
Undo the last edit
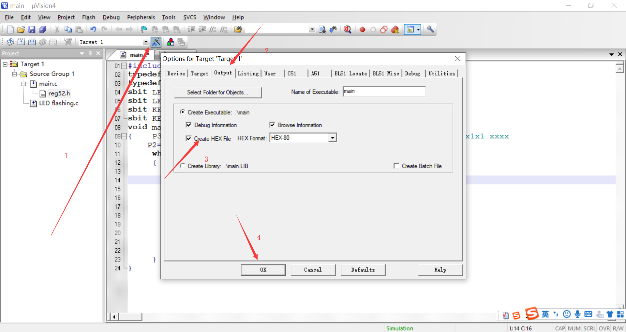93,30
